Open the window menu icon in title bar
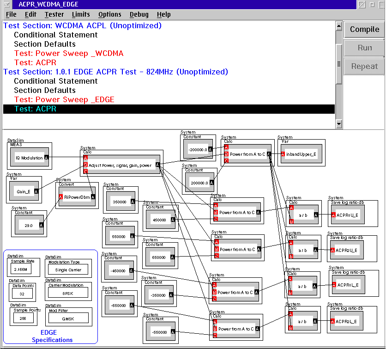This screenshot has width=386, height=349. (x=7, y=4)
